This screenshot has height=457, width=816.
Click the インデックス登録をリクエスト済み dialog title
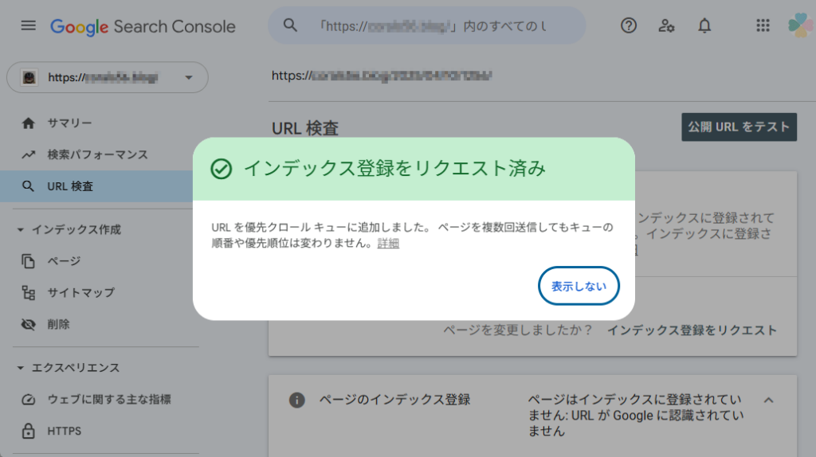point(394,169)
